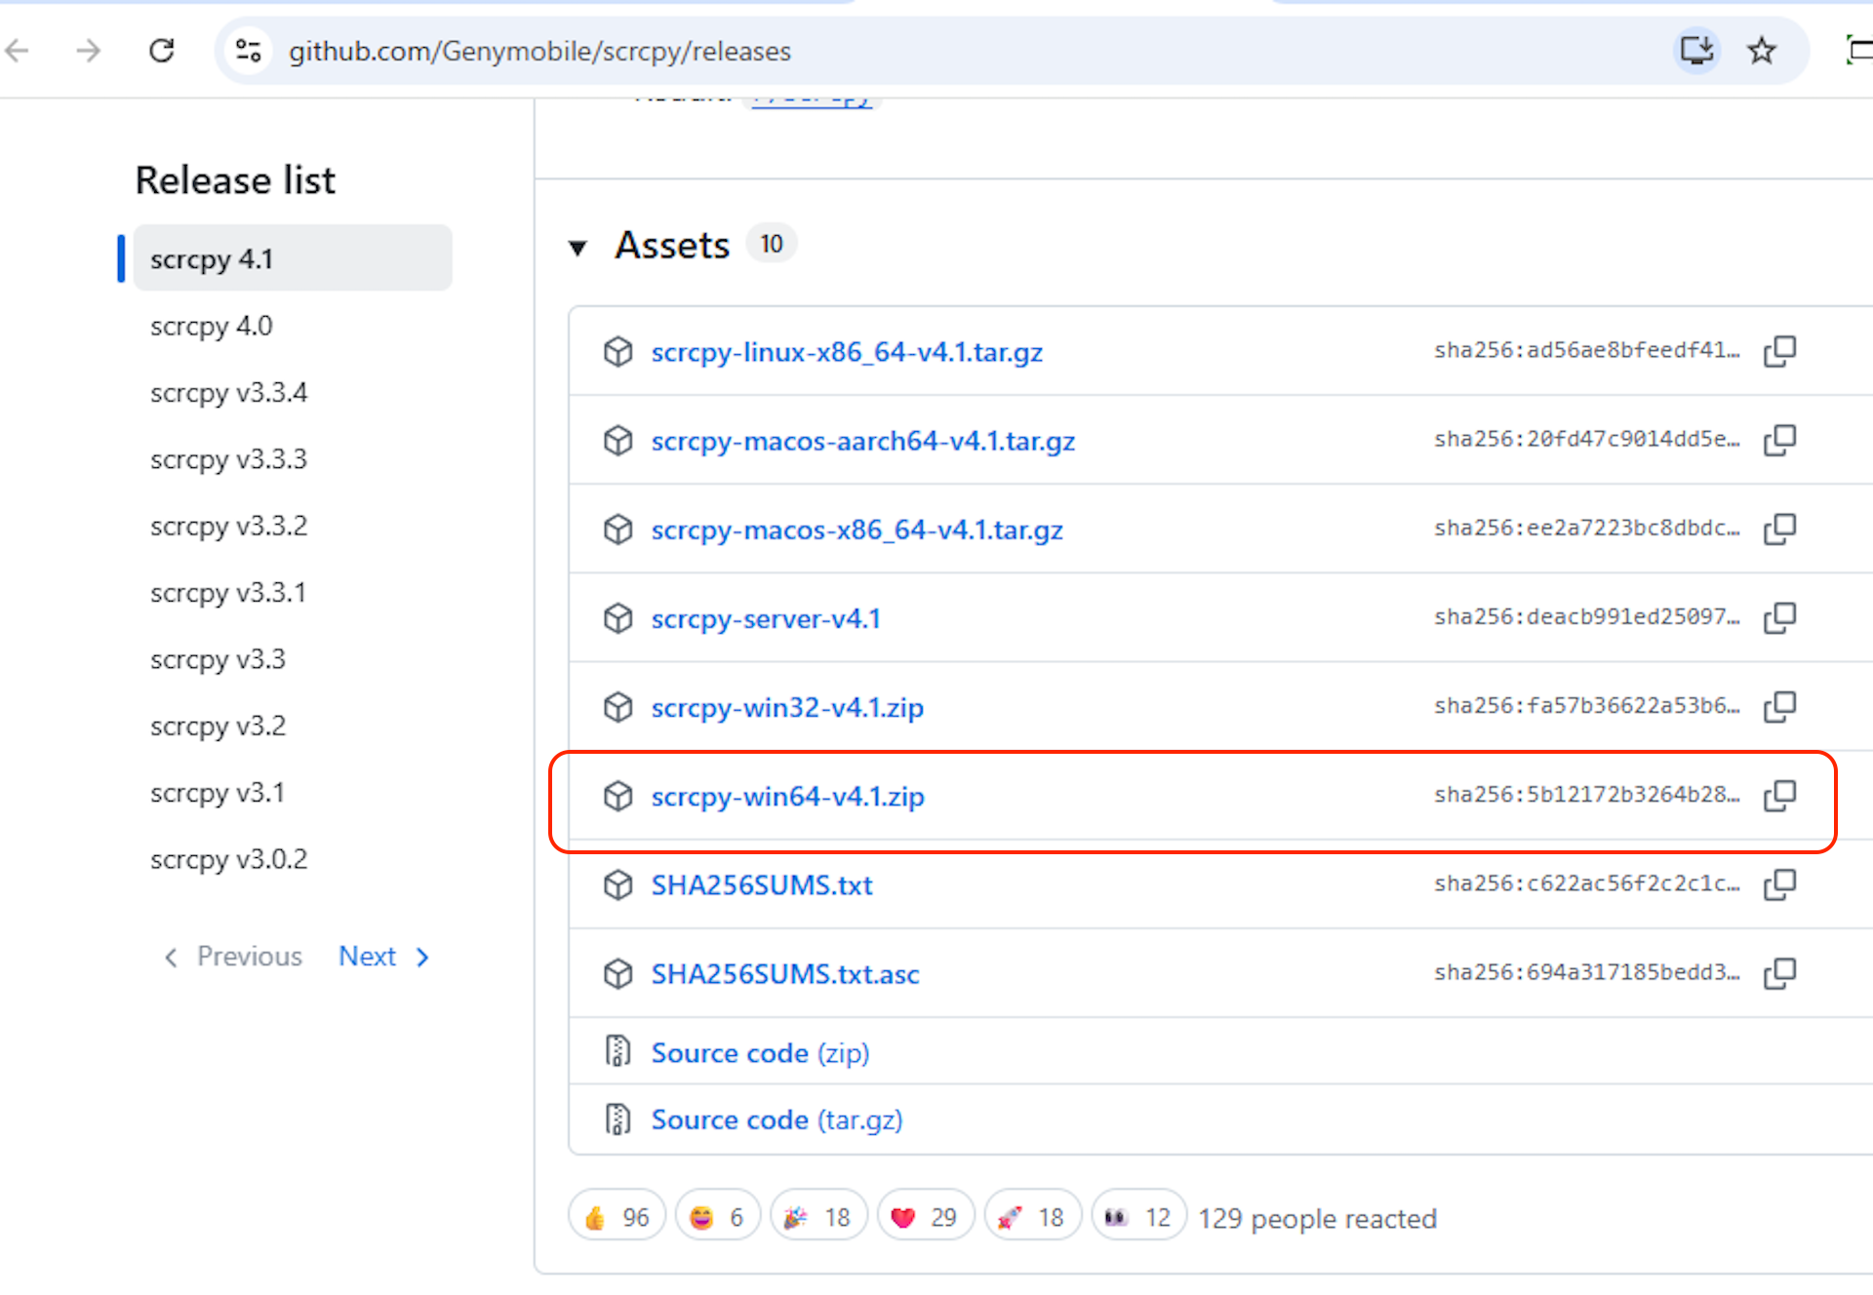Open site information icon in address bar
This screenshot has height=1295, width=1873.
click(x=249, y=51)
